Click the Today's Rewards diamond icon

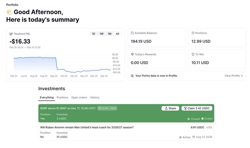pos(132,54)
